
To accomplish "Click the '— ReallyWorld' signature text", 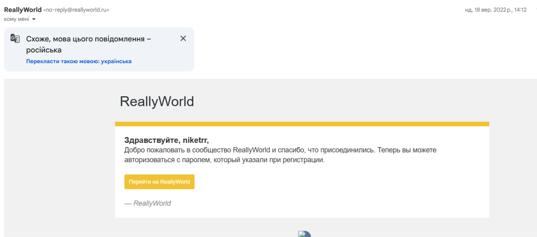I will point(148,204).
